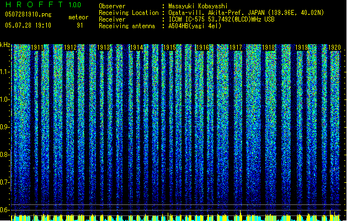Viewport: 347px width, 221px height.
Task: Click the 0.8 frequency axis label
Action: [5, 155]
